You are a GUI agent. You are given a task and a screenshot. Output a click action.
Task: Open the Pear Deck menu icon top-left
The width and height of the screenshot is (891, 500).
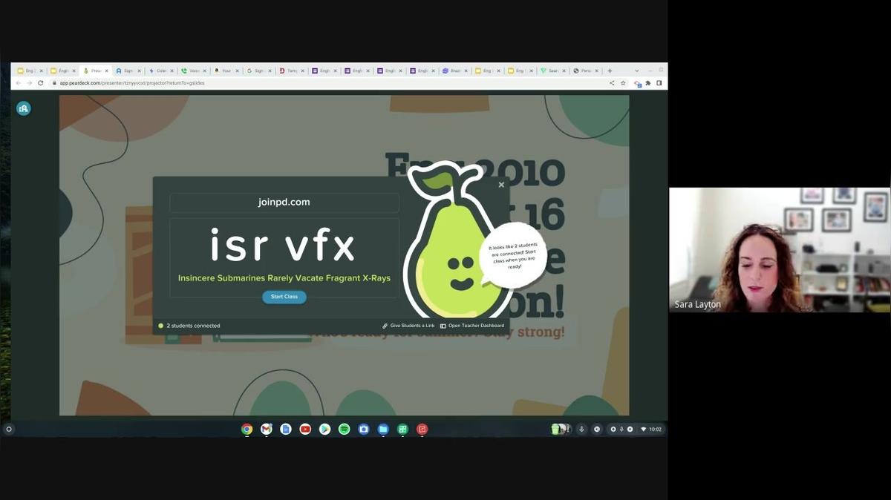(24, 108)
